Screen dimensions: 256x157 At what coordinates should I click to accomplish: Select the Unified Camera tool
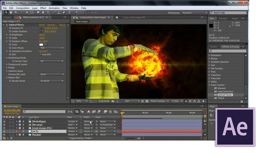tap(27, 12)
